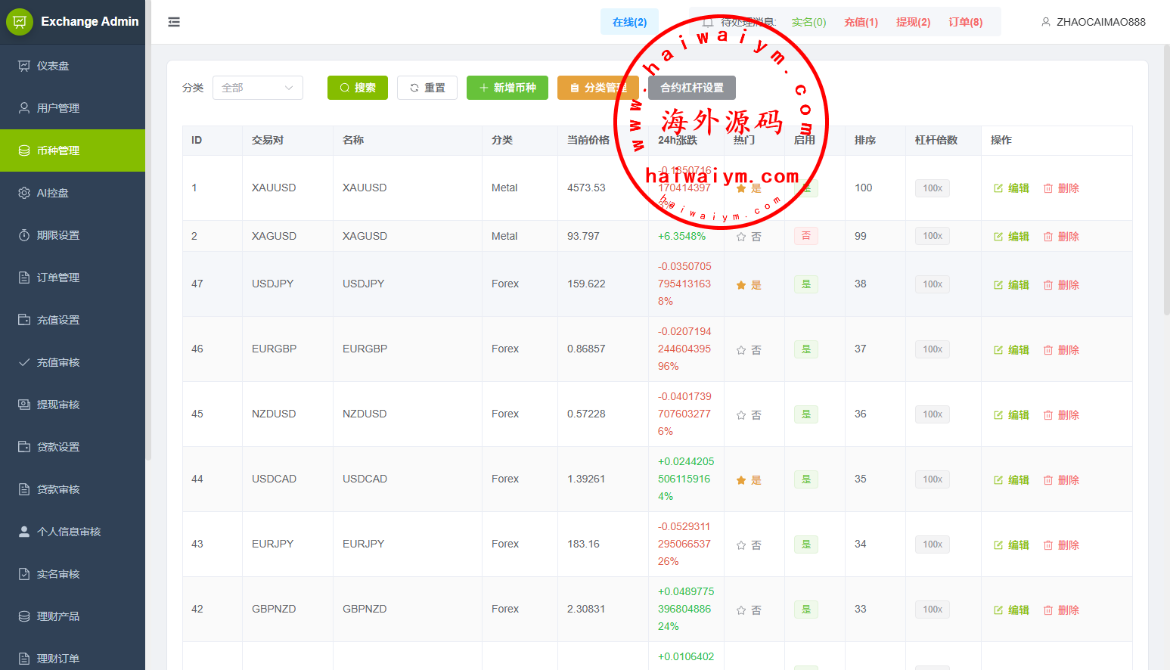Open 用户管理 in the sidebar
Image resolution: width=1170 pixels, height=670 pixels.
[58, 108]
